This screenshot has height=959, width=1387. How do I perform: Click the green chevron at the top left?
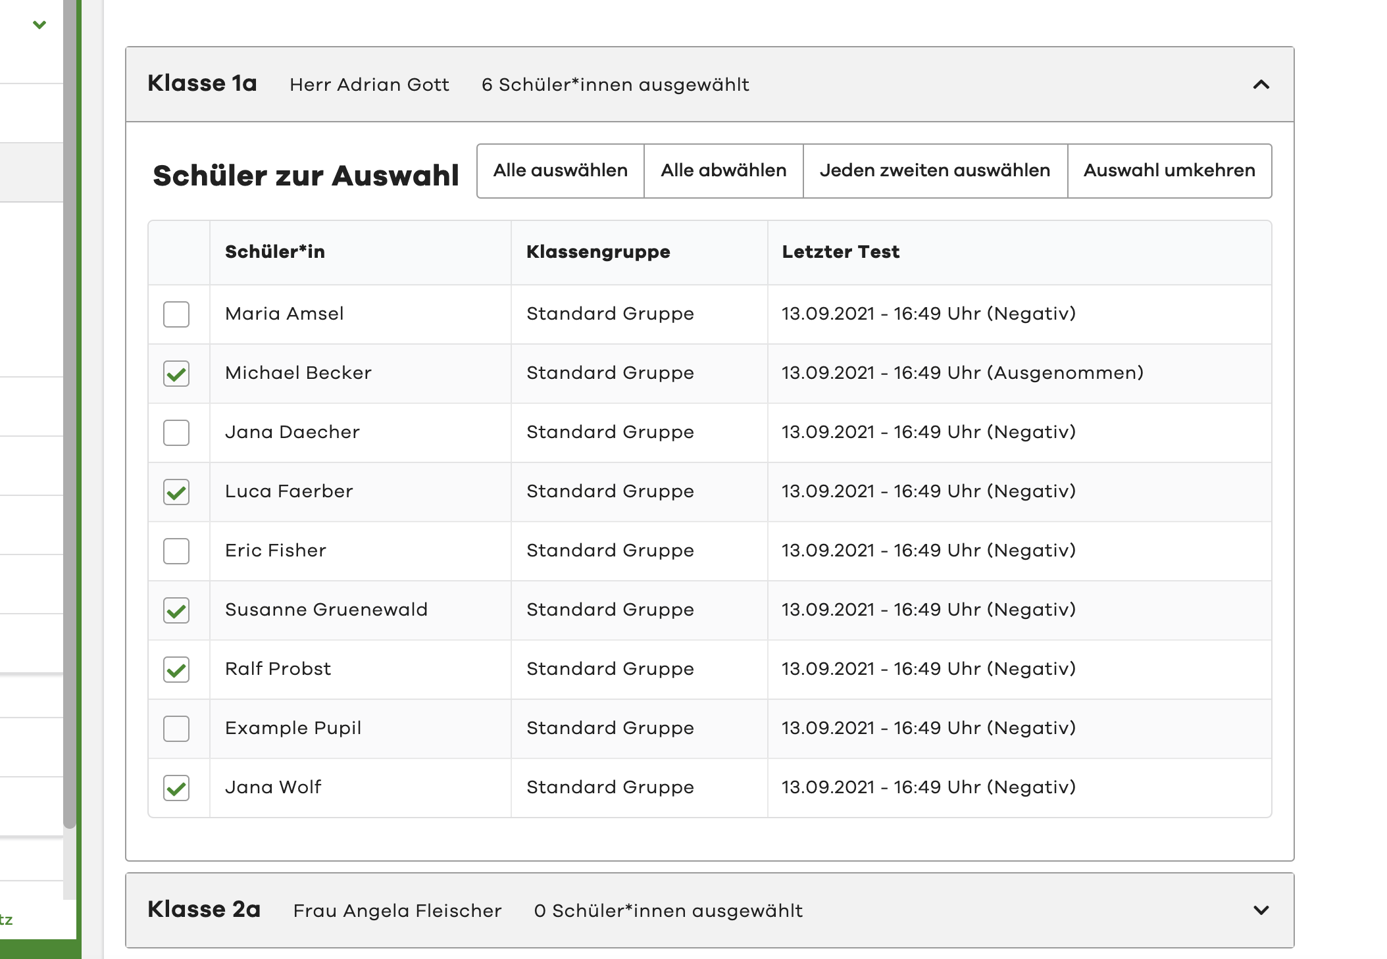click(x=39, y=25)
